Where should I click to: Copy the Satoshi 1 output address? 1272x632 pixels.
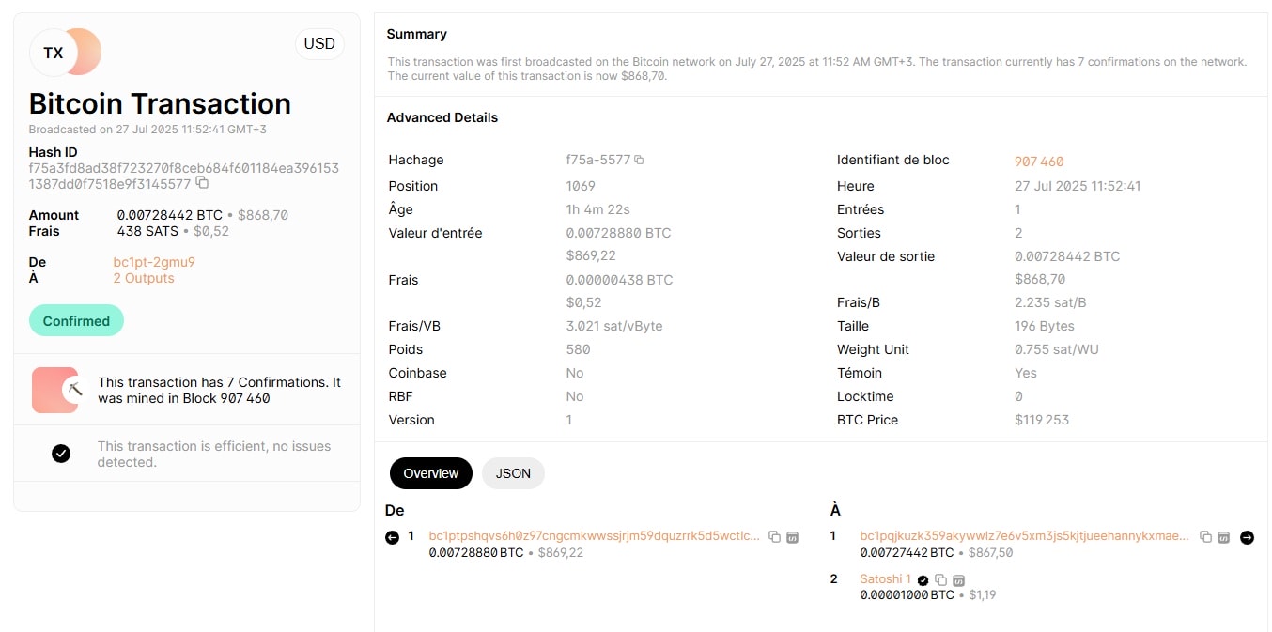coord(940,580)
